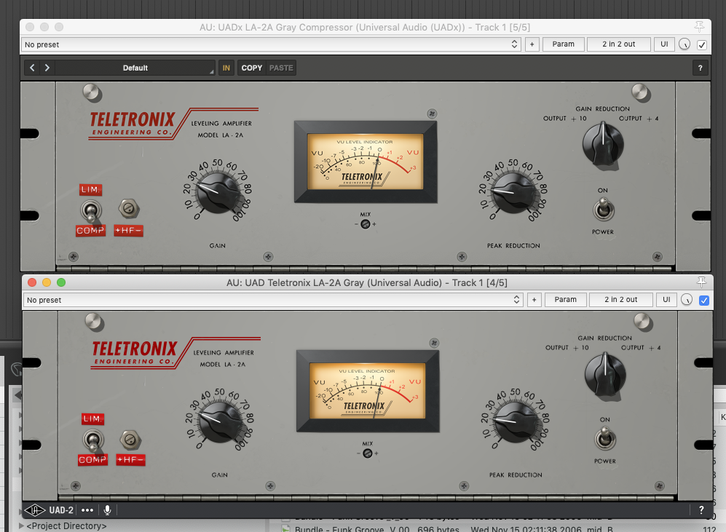Click Gain knob in UAD-2 plugin
Image resolution: width=726 pixels, height=532 pixels.
(220, 421)
